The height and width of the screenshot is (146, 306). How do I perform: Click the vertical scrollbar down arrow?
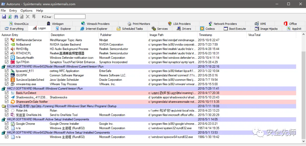pos(304,141)
